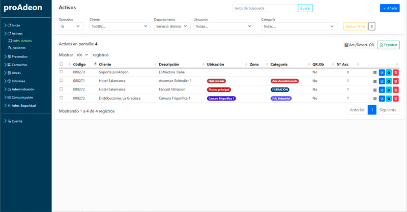Expand the Correctivo sidebar section
The width and height of the screenshot is (407, 212).
tap(16, 65)
